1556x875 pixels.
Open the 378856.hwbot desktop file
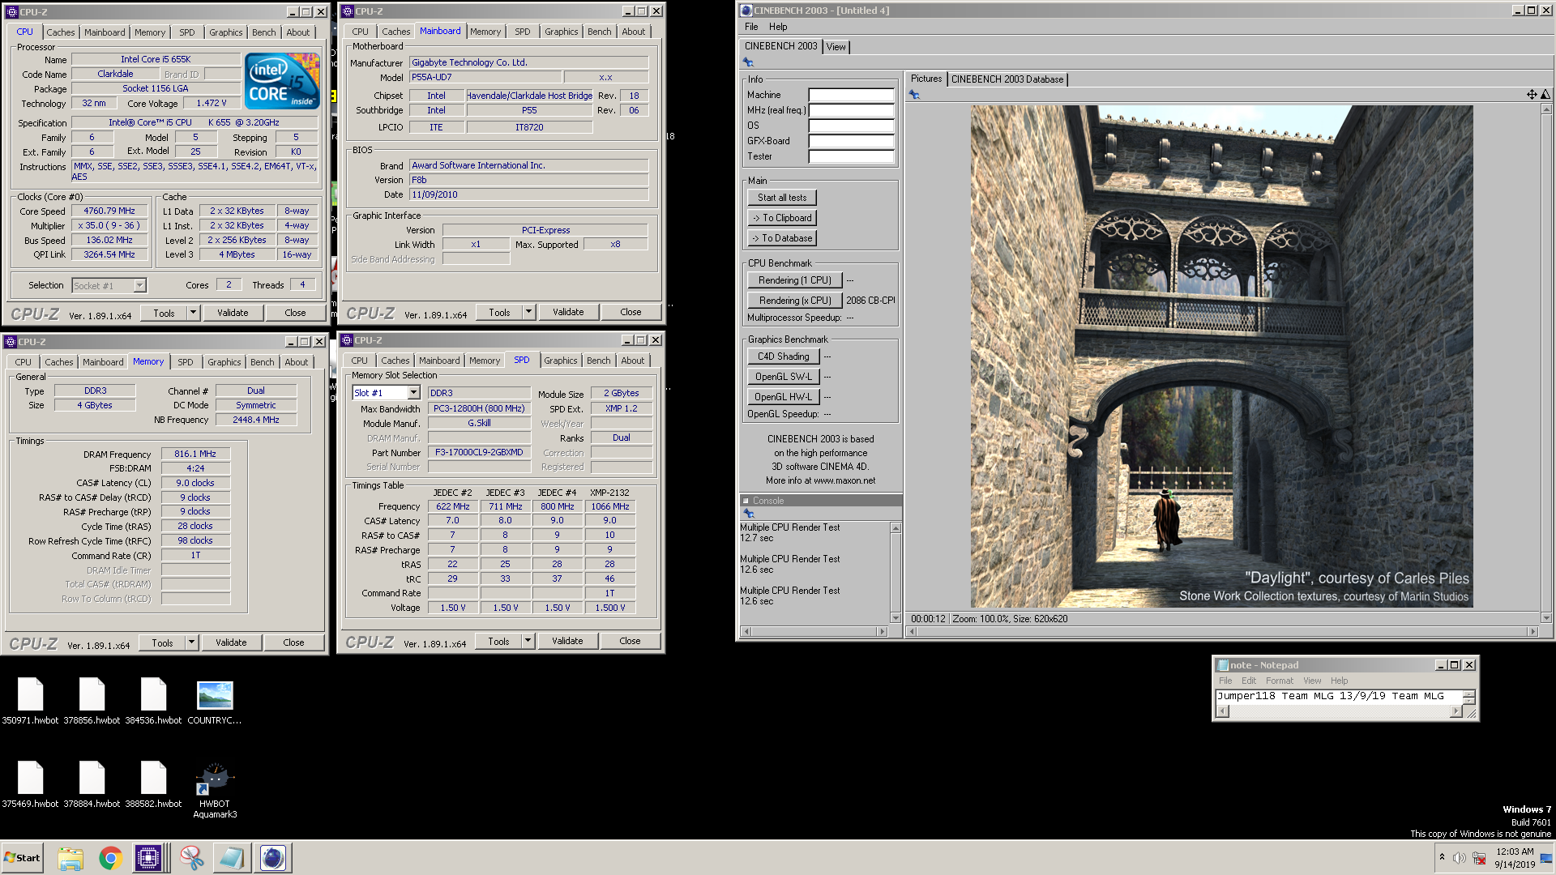92,701
